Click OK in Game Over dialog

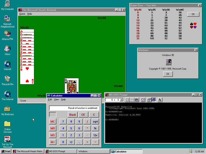pyautogui.click(x=193, y=14)
